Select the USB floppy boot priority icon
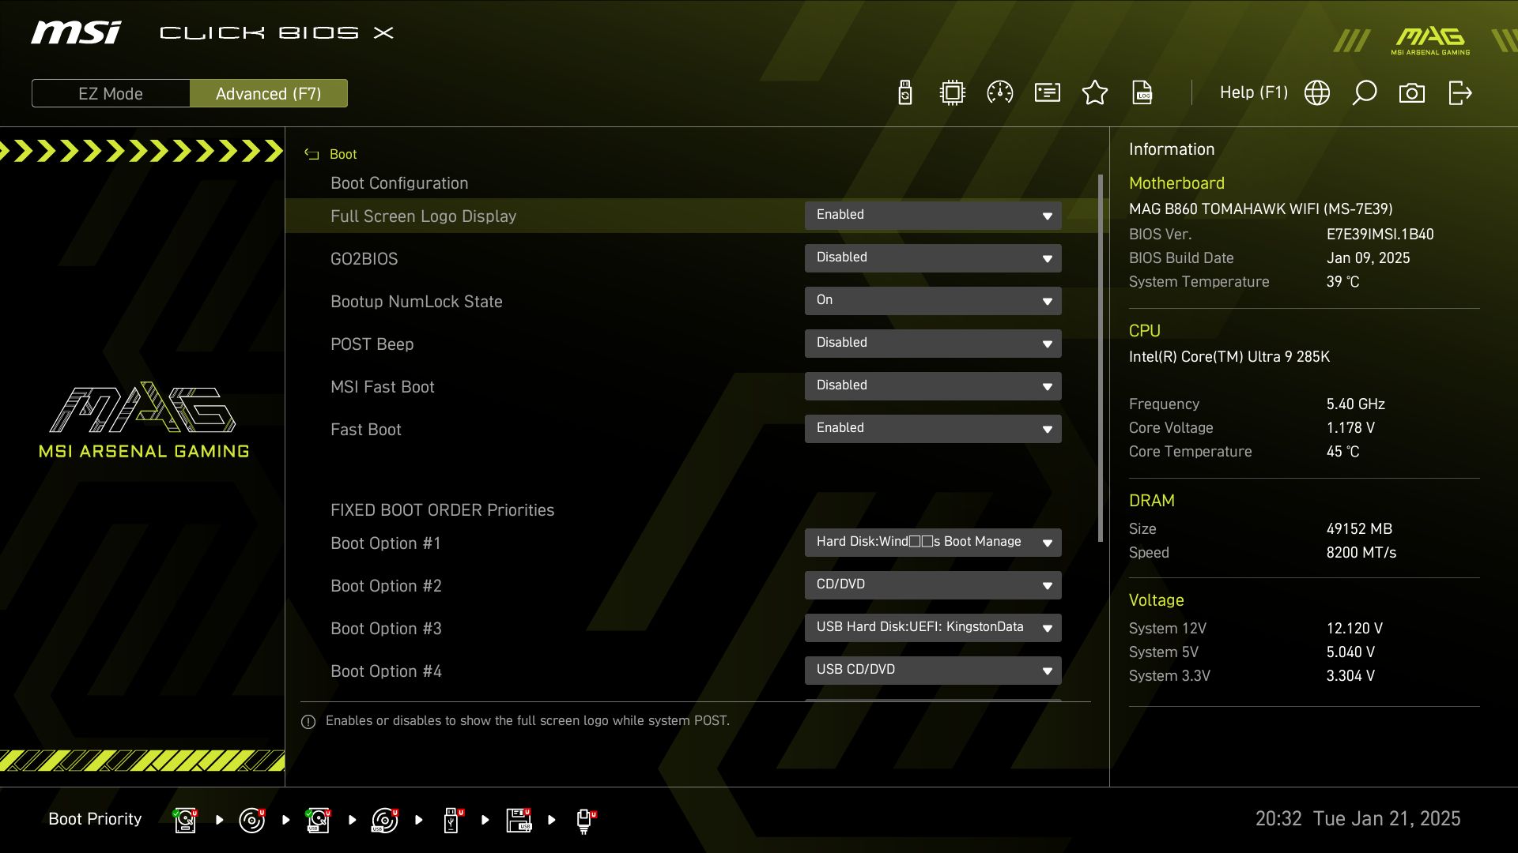 (x=519, y=820)
